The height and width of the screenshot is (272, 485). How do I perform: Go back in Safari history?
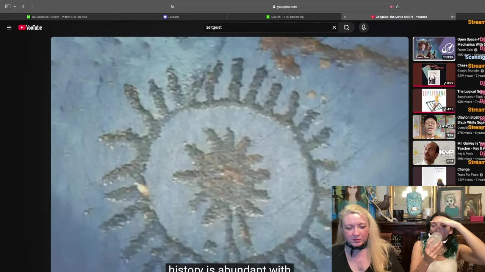[23, 6]
